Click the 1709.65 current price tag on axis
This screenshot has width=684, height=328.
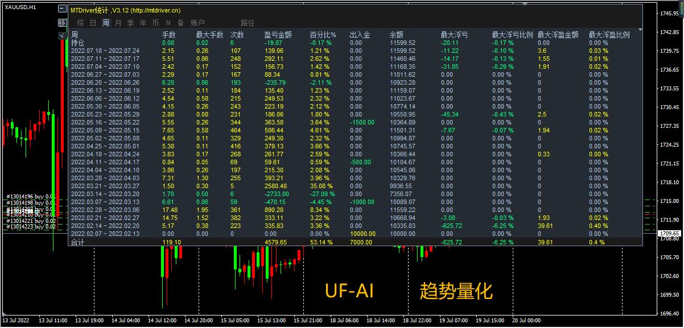(x=670, y=234)
